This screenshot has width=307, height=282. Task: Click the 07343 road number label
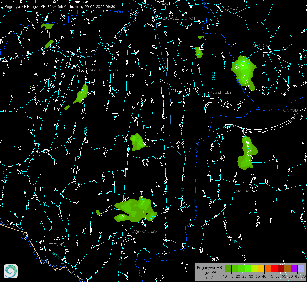pos(214,75)
